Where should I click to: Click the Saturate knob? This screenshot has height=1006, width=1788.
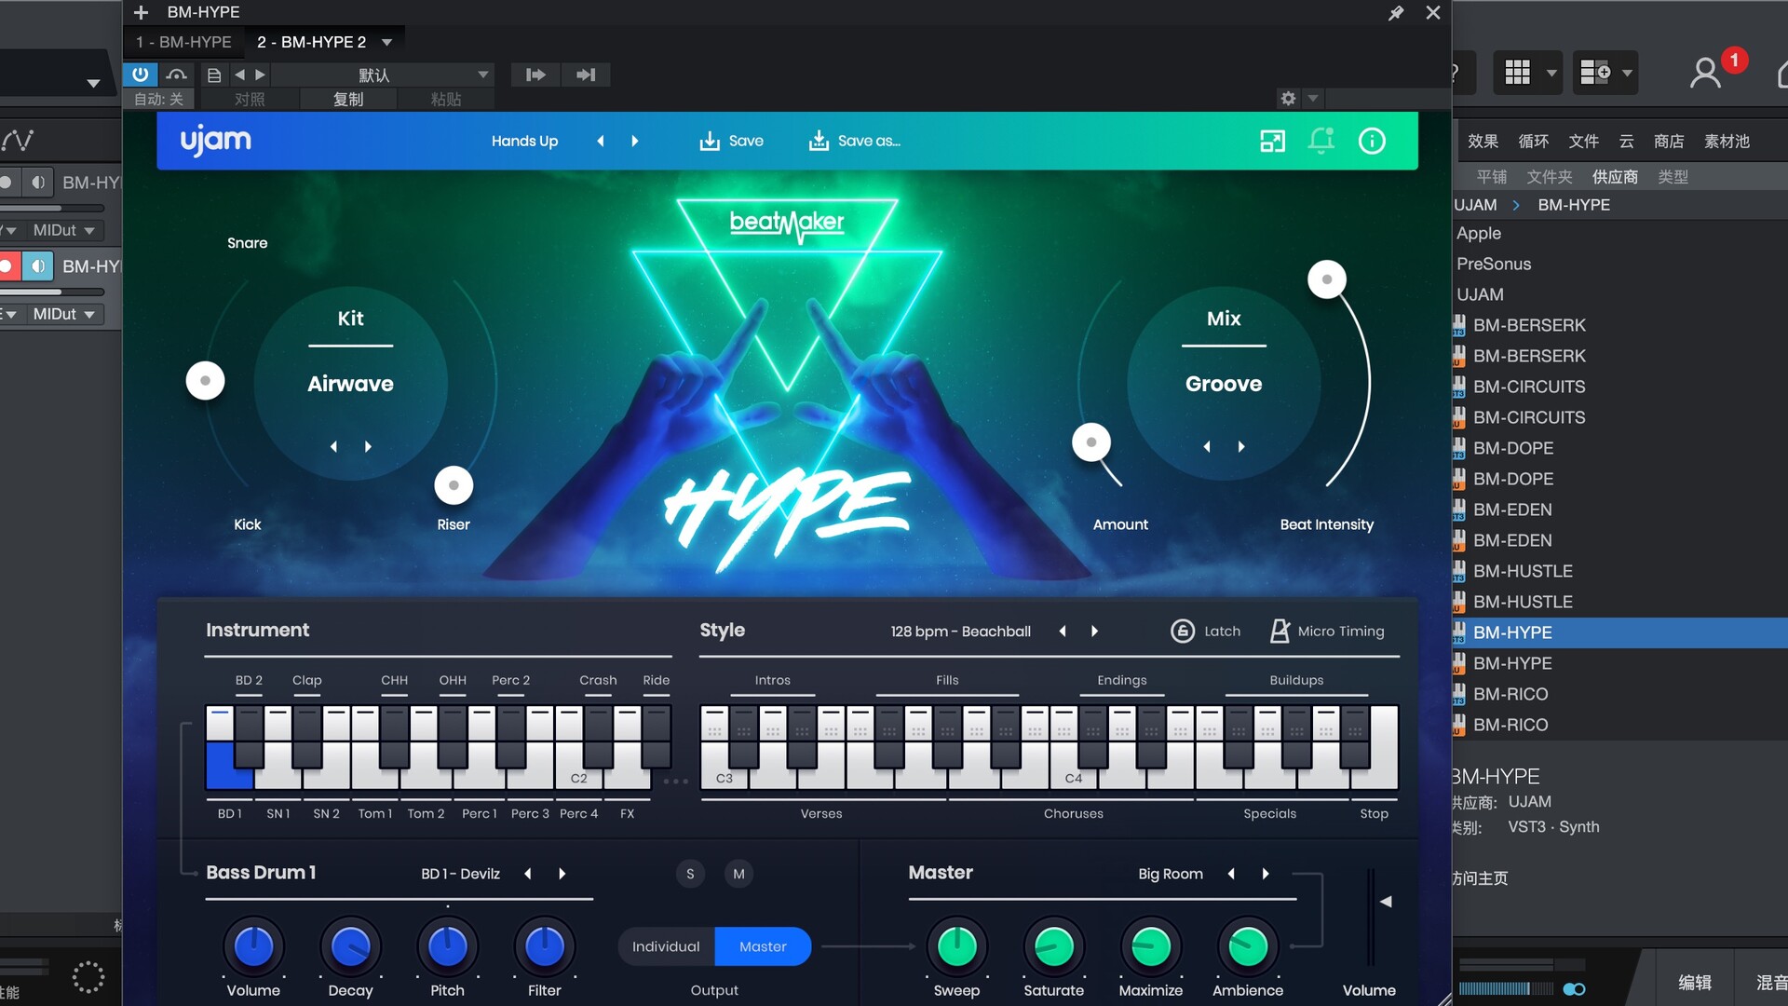tap(1054, 946)
